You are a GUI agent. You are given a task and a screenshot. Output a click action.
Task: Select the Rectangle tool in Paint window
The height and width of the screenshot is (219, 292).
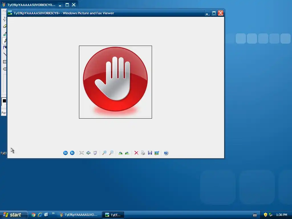click(x=5, y=62)
